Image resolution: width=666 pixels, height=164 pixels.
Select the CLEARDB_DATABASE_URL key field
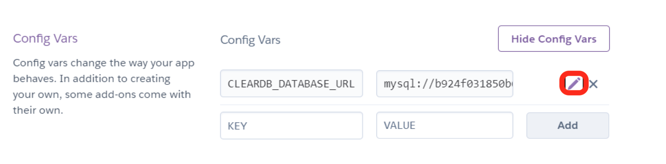click(291, 84)
